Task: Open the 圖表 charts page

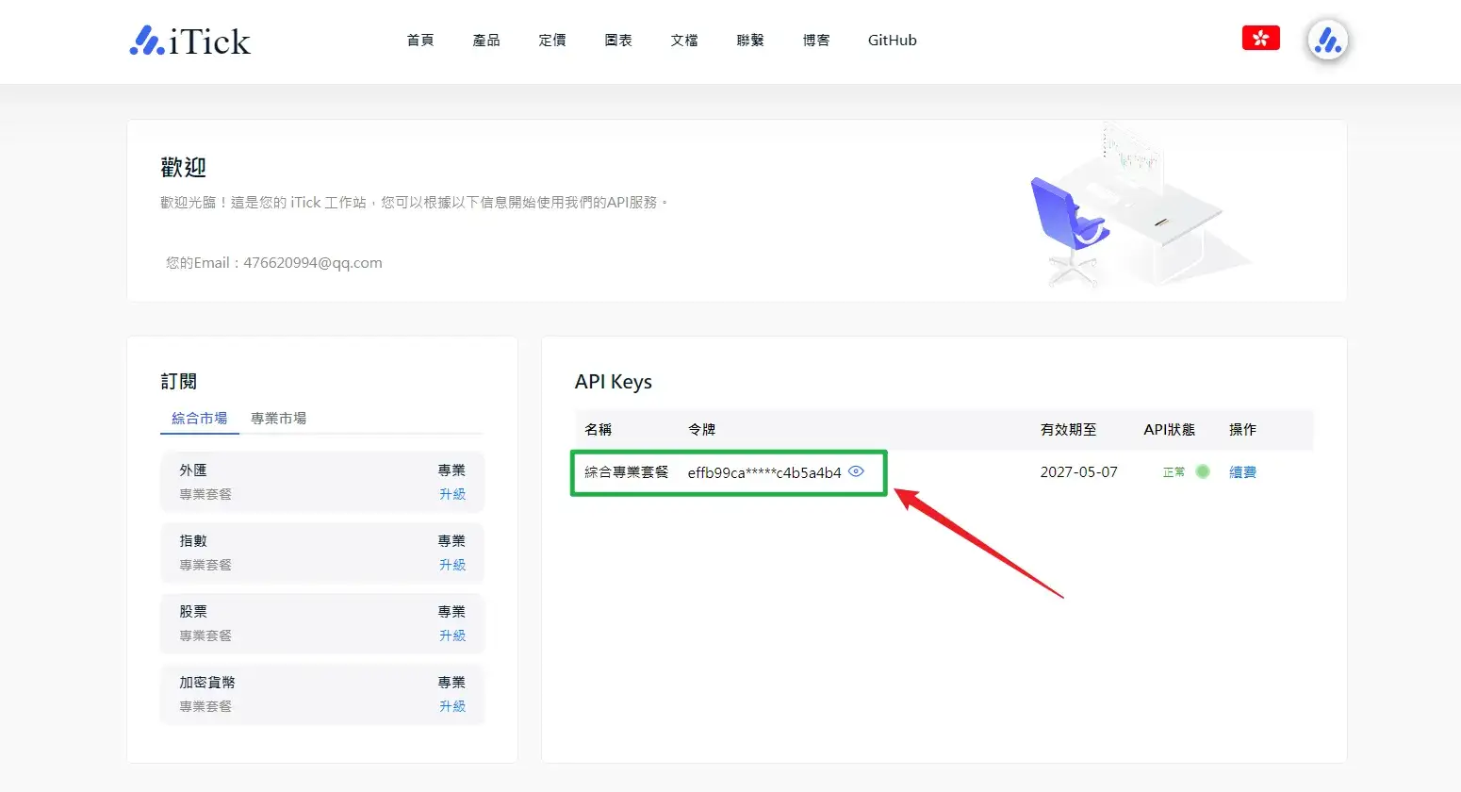Action: 618,41
